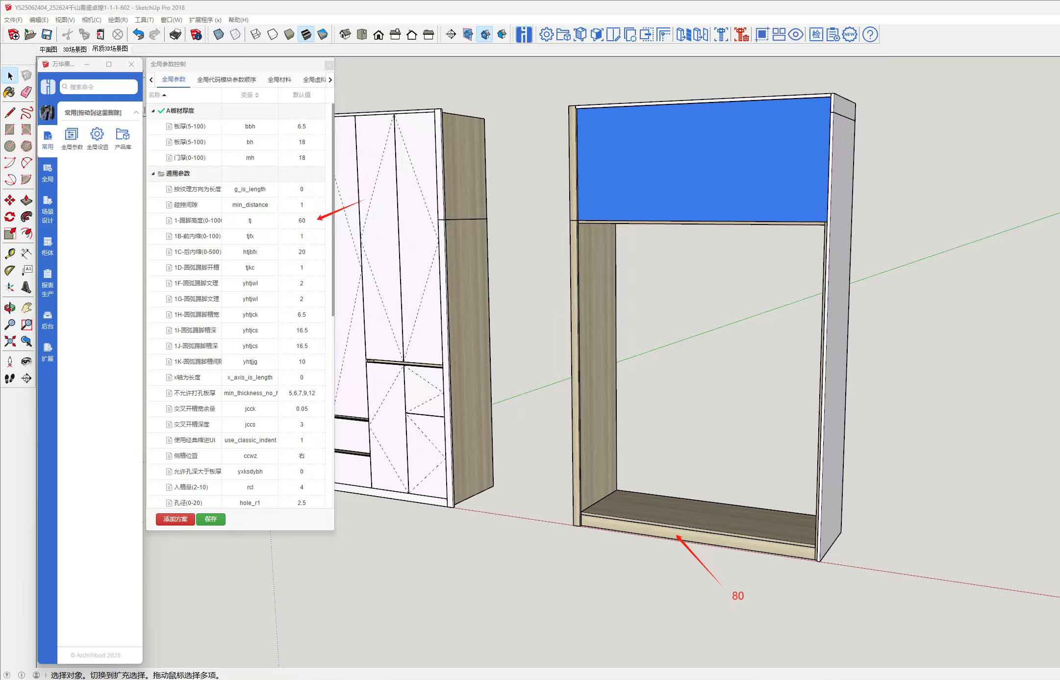Toggle the Monochrome face style

pos(323,34)
